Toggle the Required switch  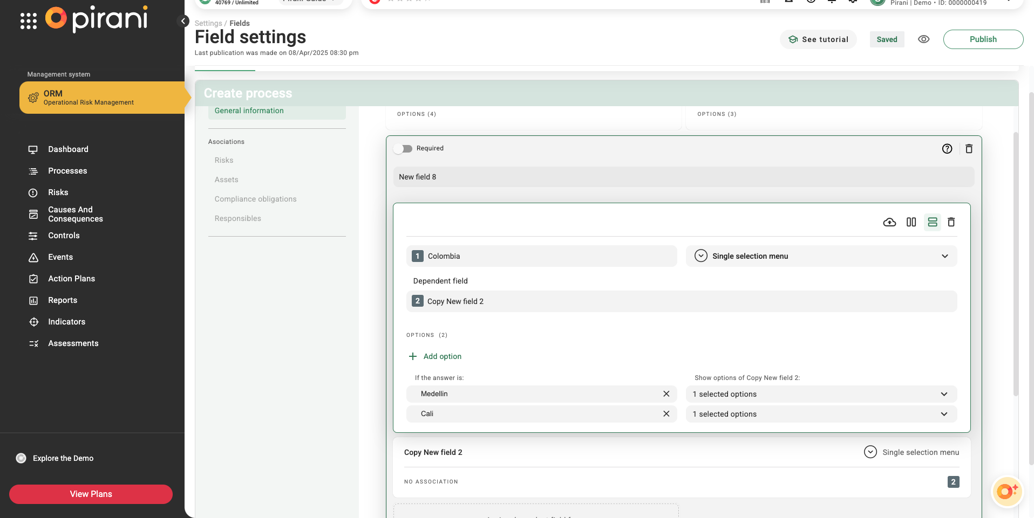point(403,149)
